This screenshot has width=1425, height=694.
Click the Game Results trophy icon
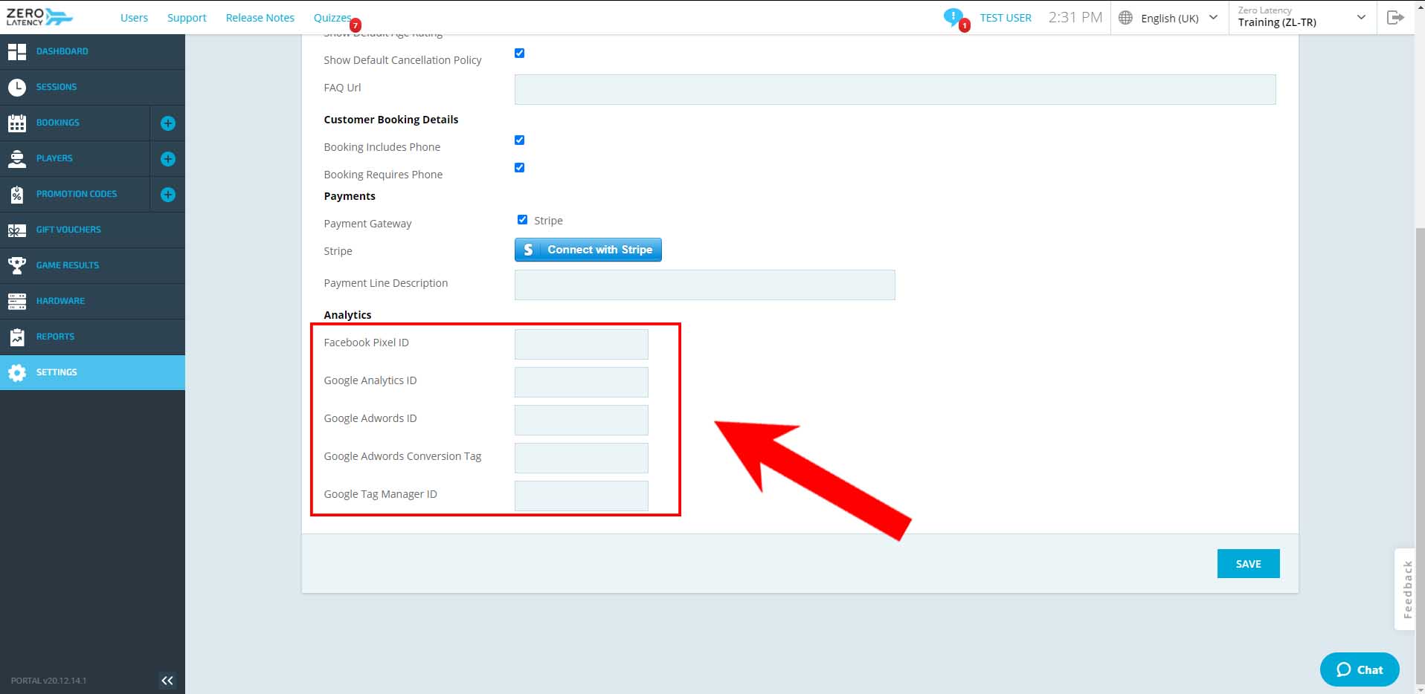pyautogui.click(x=17, y=265)
